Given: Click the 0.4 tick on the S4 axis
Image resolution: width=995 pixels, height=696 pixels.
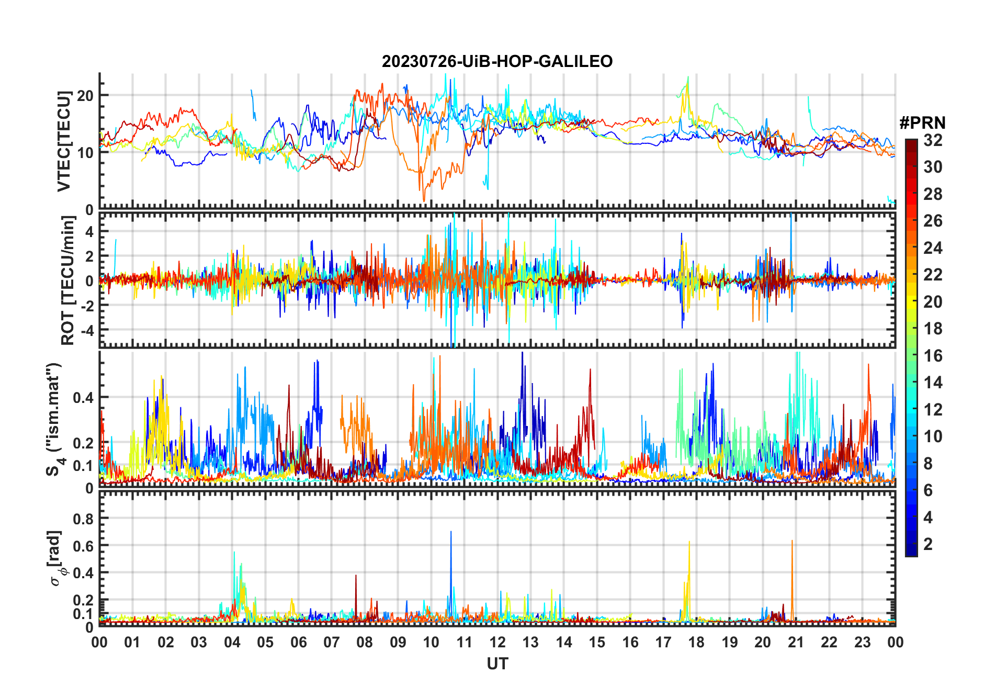Looking at the screenshot, I should 83,398.
